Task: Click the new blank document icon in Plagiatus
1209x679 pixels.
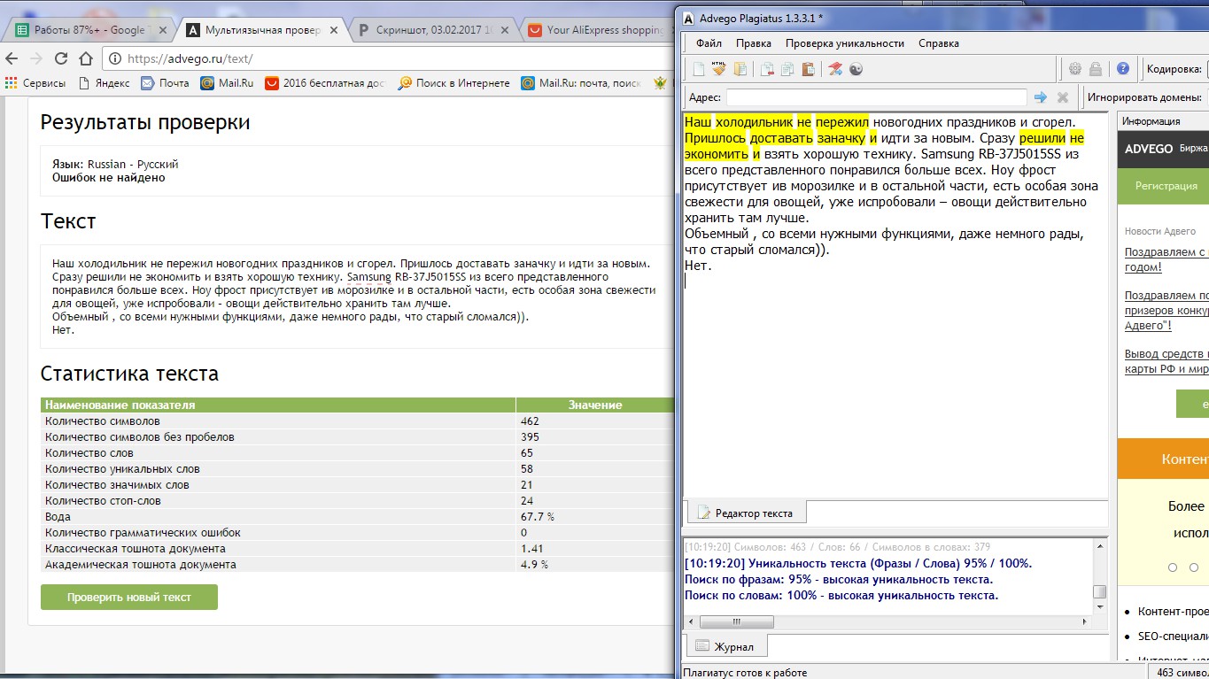Action: click(x=699, y=69)
